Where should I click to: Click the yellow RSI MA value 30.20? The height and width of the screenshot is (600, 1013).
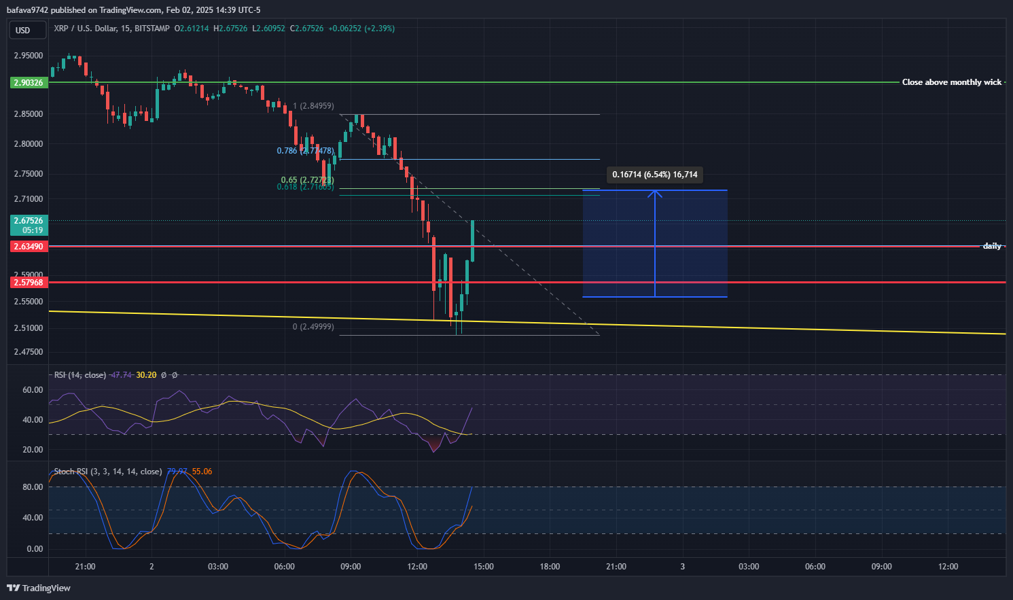coord(146,375)
